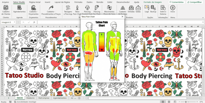The image size is (205, 103).
Task: Click the select-all corner of the worksheet
Action: coord(3,27)
